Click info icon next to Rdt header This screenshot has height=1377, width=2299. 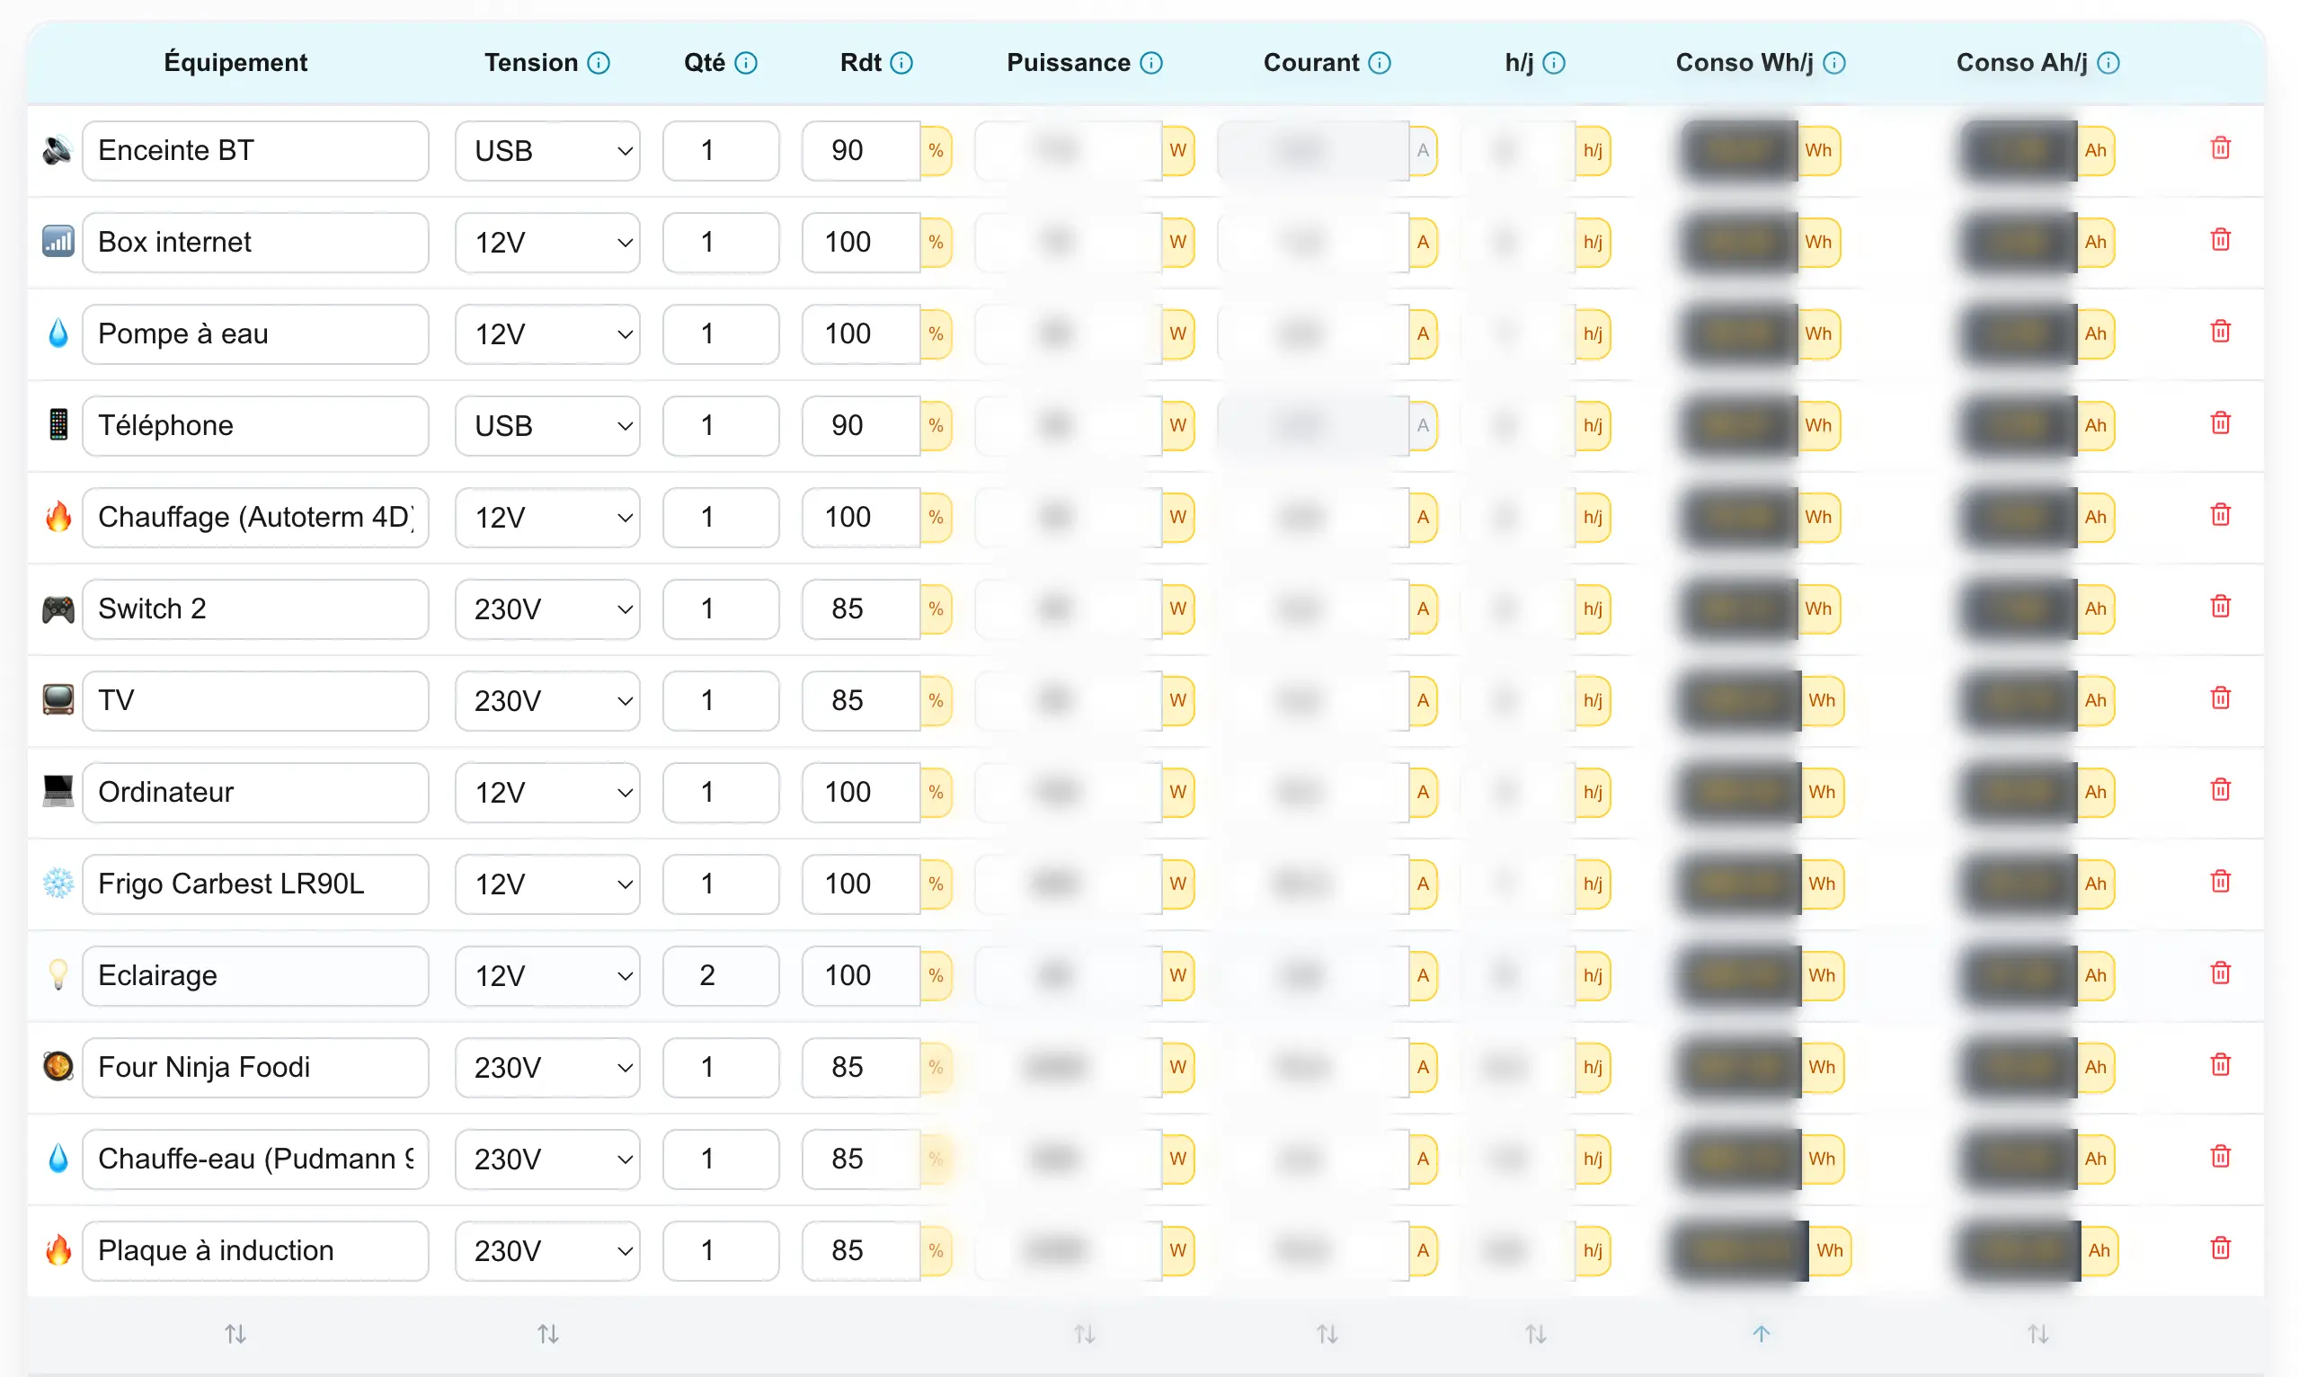coord(901,63)
